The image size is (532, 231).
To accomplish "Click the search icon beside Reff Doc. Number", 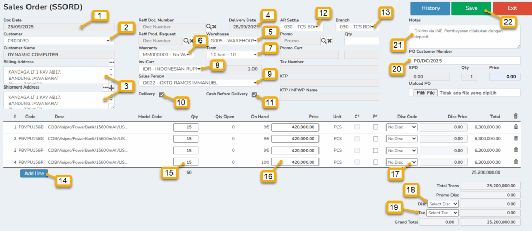I will pyautogui.click(x=208, y=26).
